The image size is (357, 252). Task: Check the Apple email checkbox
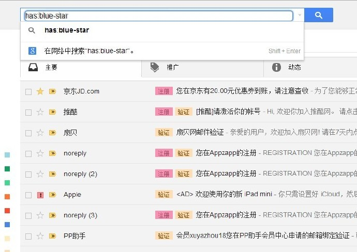(x=28, y=195)
